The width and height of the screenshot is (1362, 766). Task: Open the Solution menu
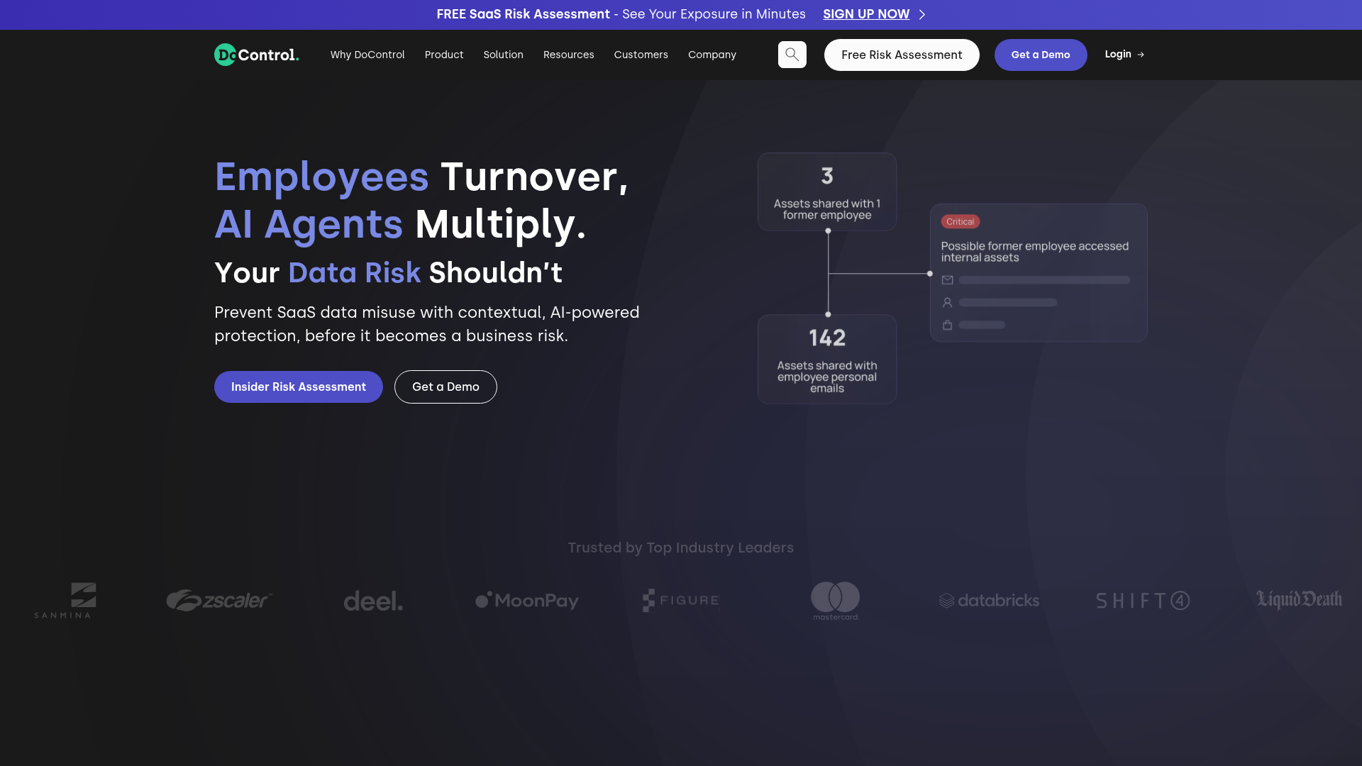504,55
